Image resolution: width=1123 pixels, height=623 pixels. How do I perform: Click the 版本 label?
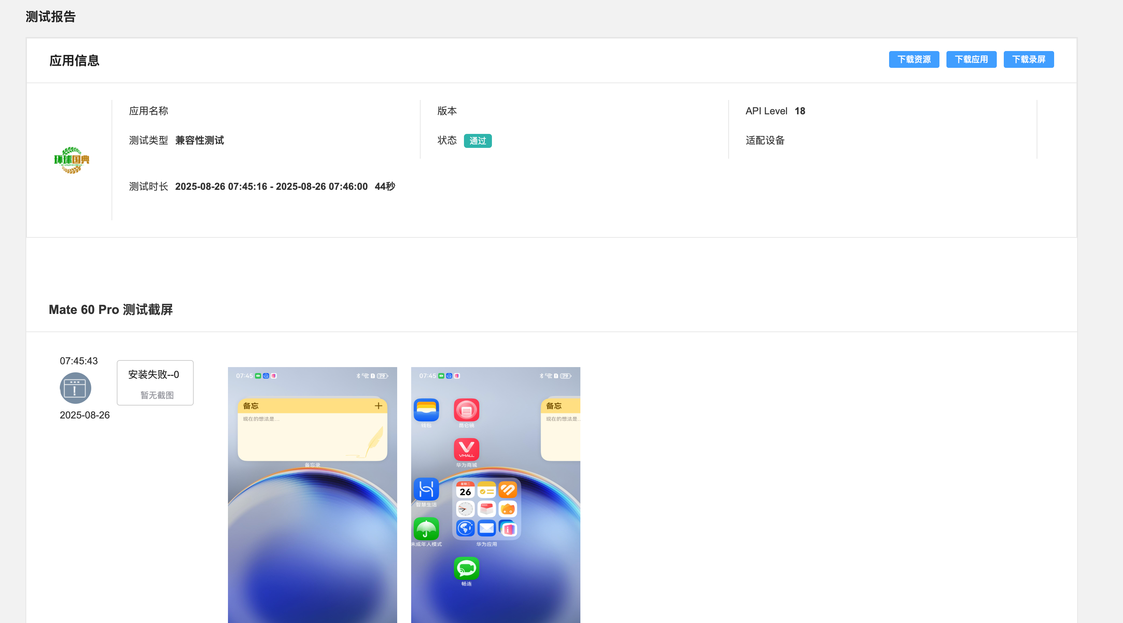tap(447, 111)
